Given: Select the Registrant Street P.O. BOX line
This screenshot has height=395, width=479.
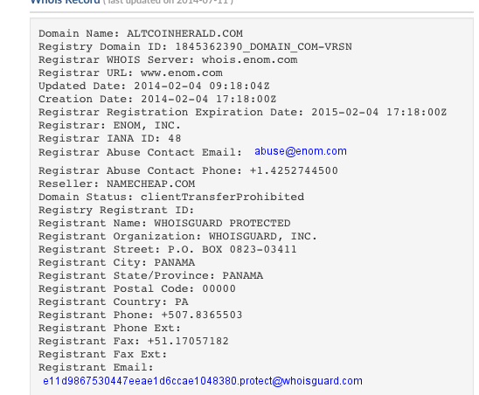Looking at the screenshot, I should [168, 249].
